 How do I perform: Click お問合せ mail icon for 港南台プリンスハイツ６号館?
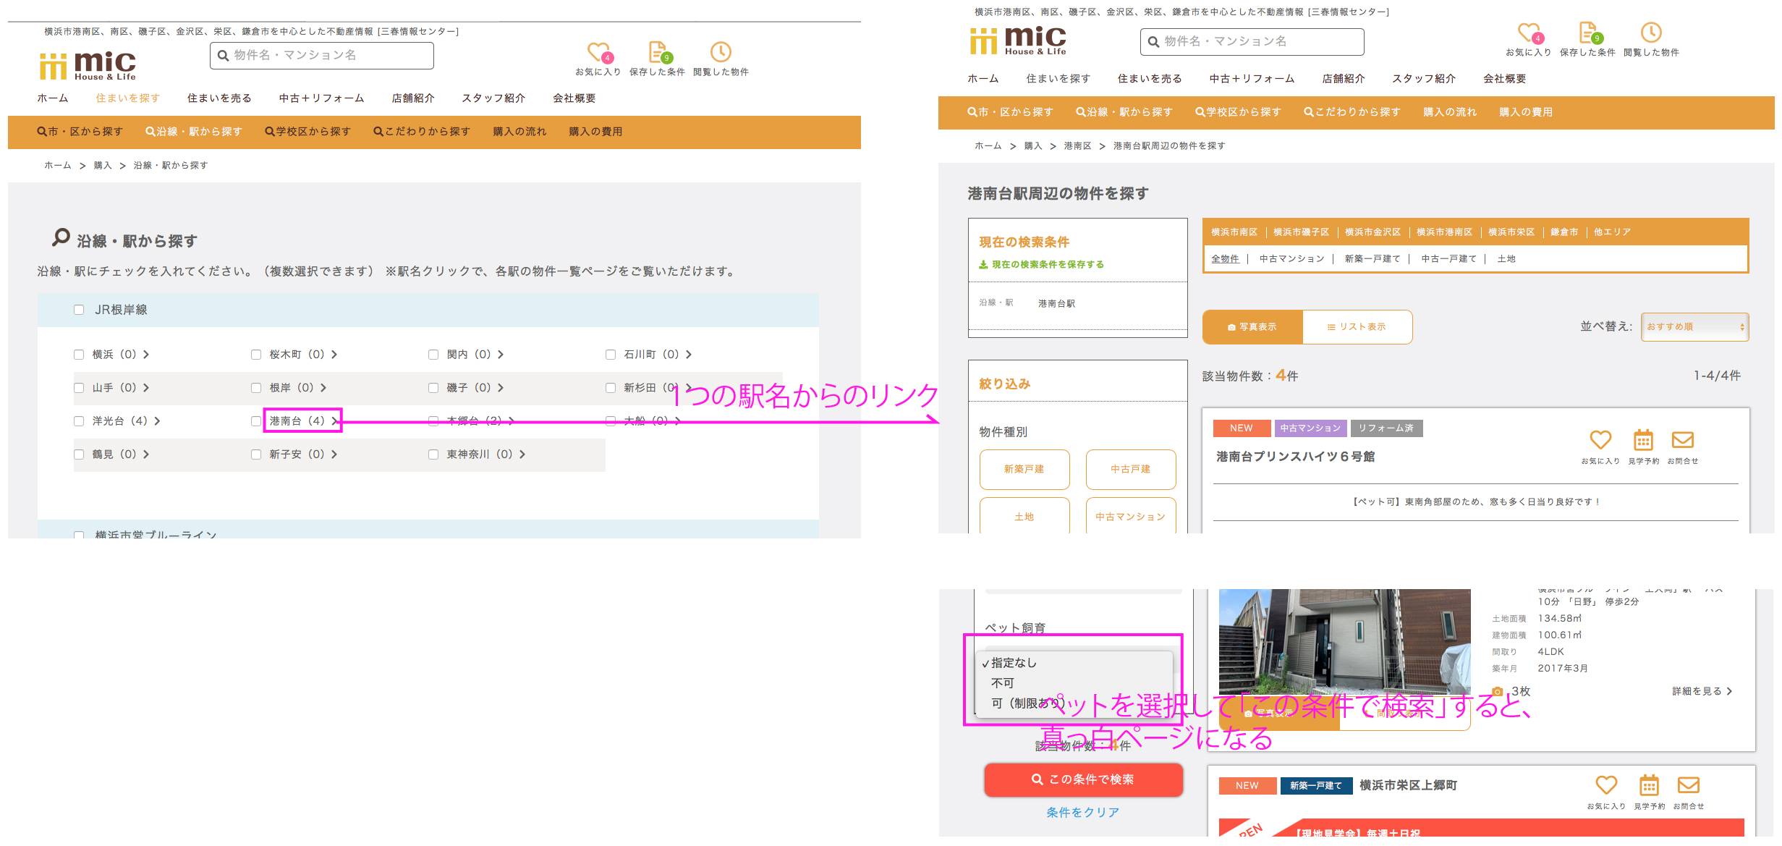1682,440
